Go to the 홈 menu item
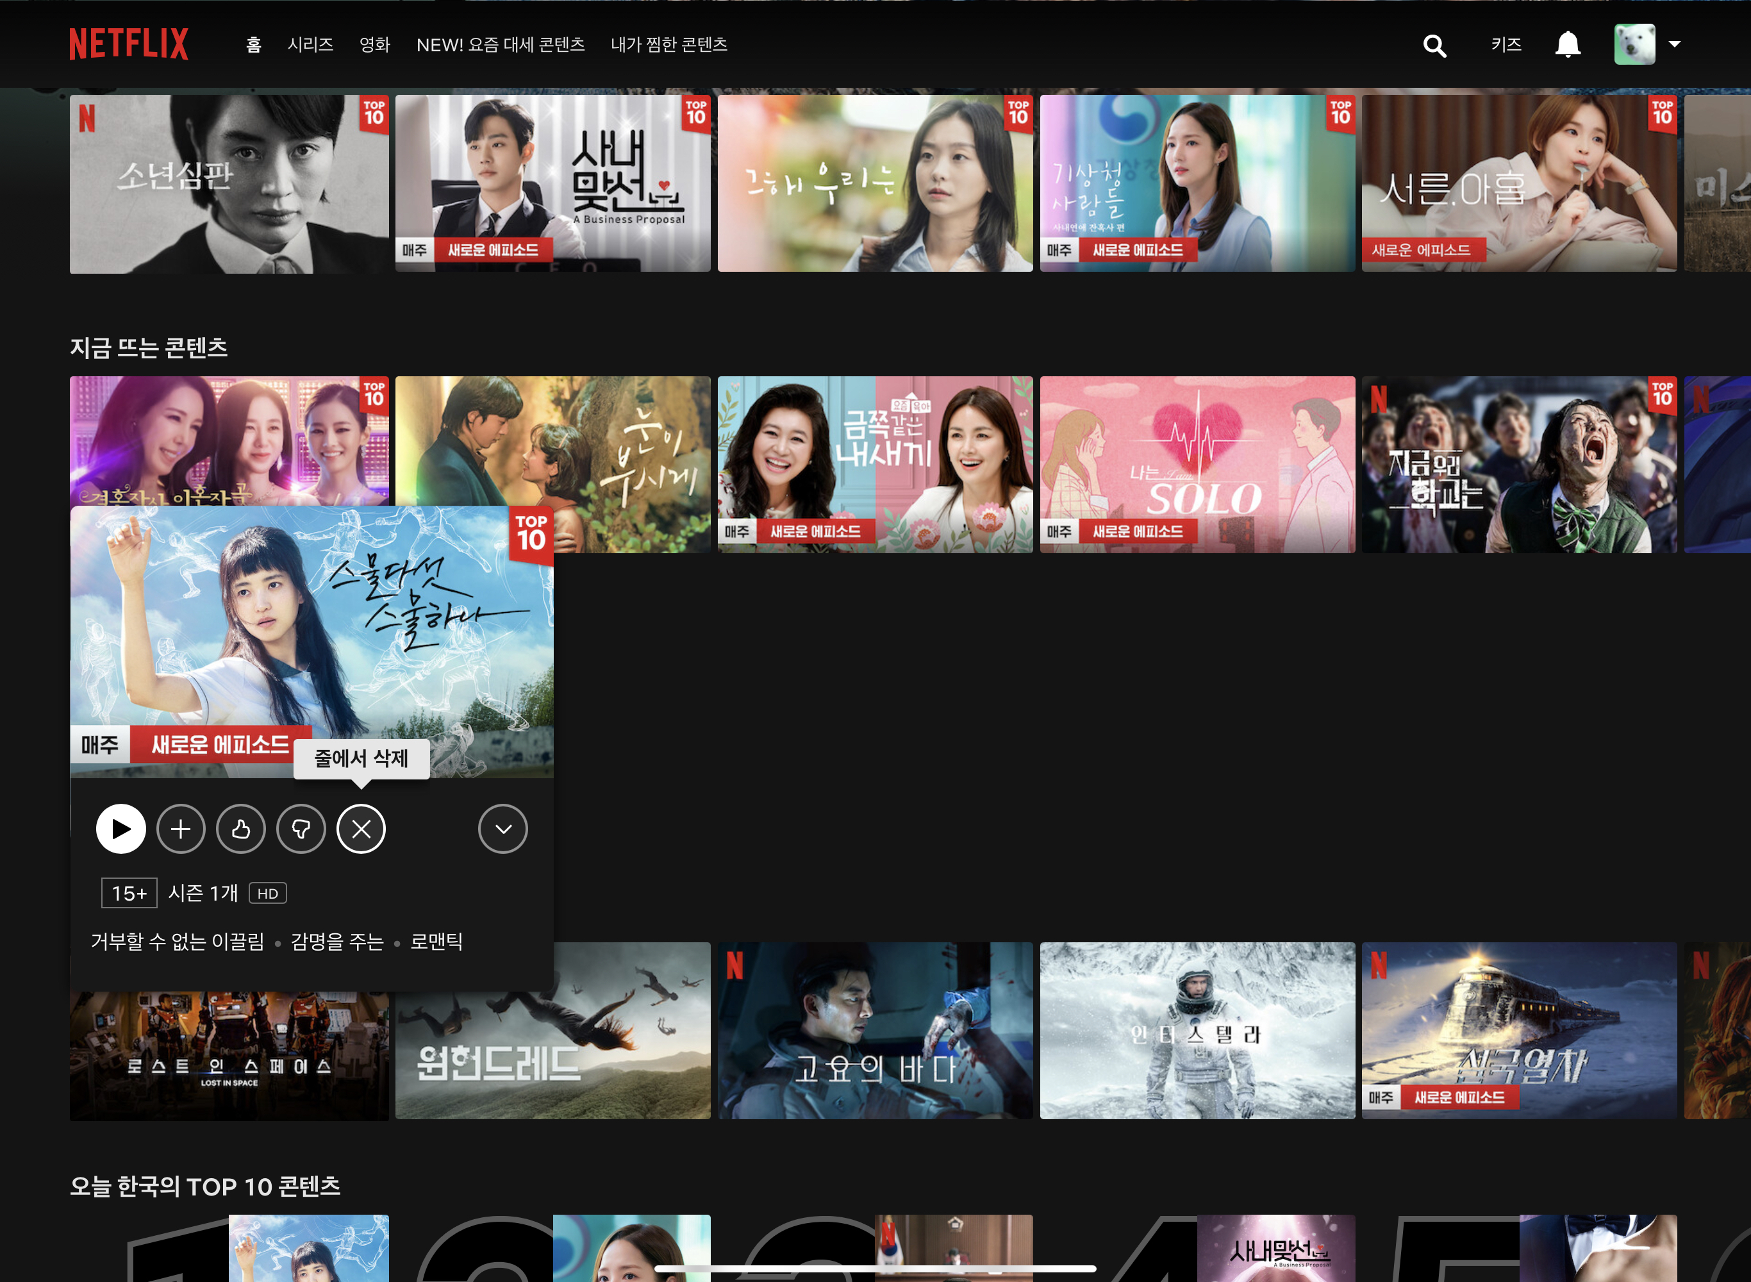The width and height of the screenshot is (1751, 1282). 254,45
